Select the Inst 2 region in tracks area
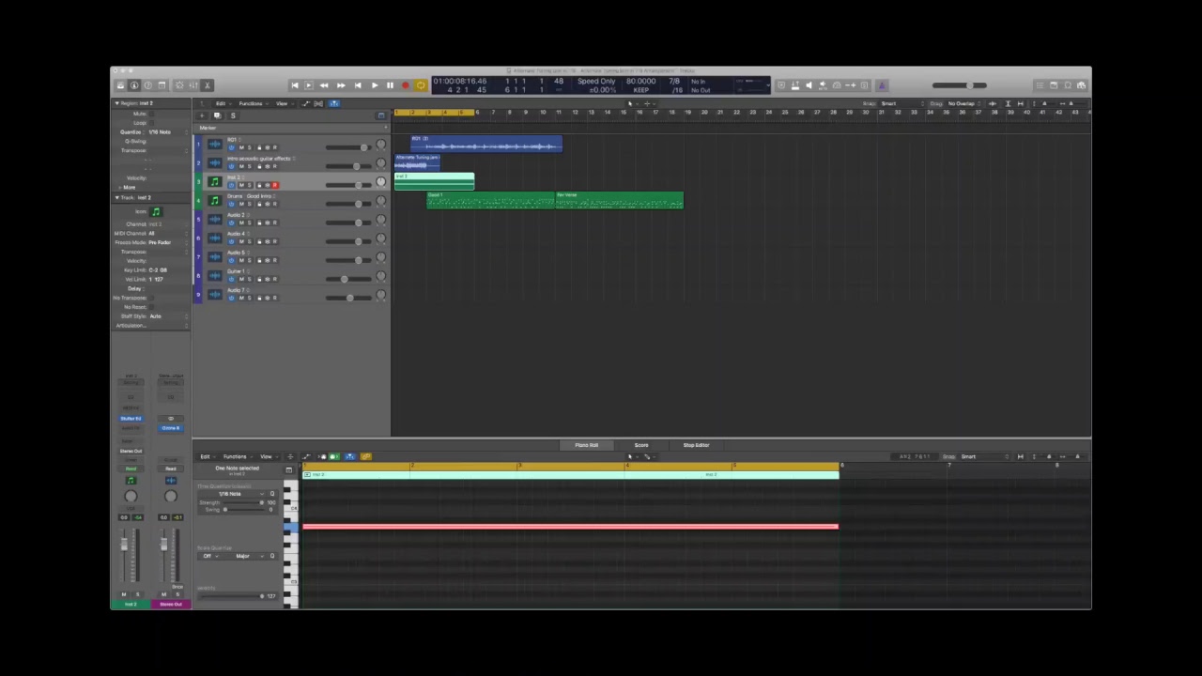Screen dimensions: 1202x676 point(434,181)
